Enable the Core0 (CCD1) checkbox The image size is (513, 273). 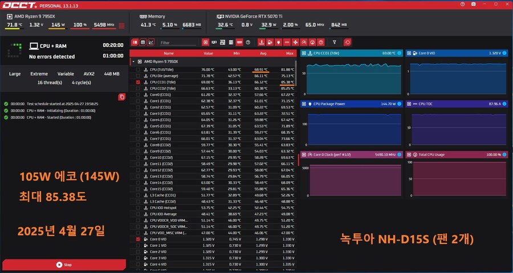click(x=138, y=94)
